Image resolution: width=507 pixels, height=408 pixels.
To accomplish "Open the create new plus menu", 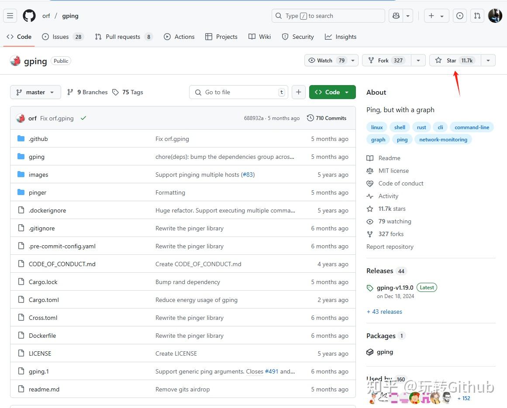I will pos(436,16).
